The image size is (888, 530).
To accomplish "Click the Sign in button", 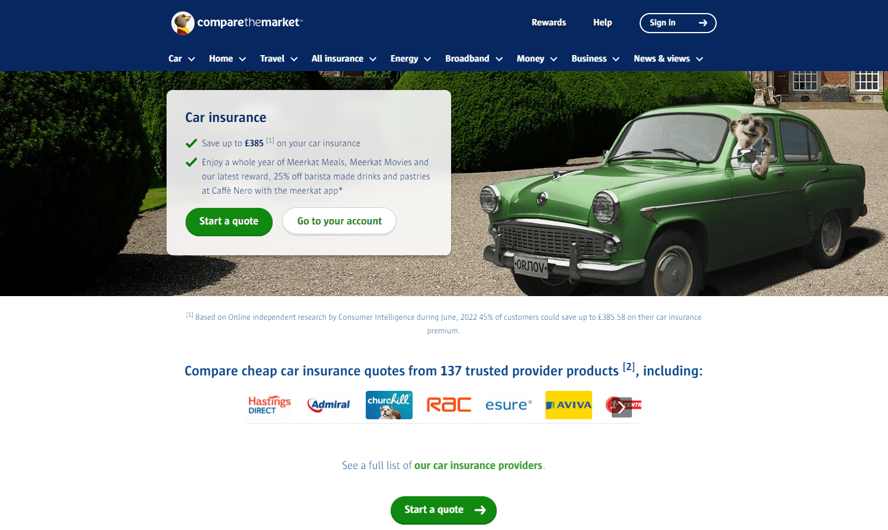I will click(x=678, y=23).
